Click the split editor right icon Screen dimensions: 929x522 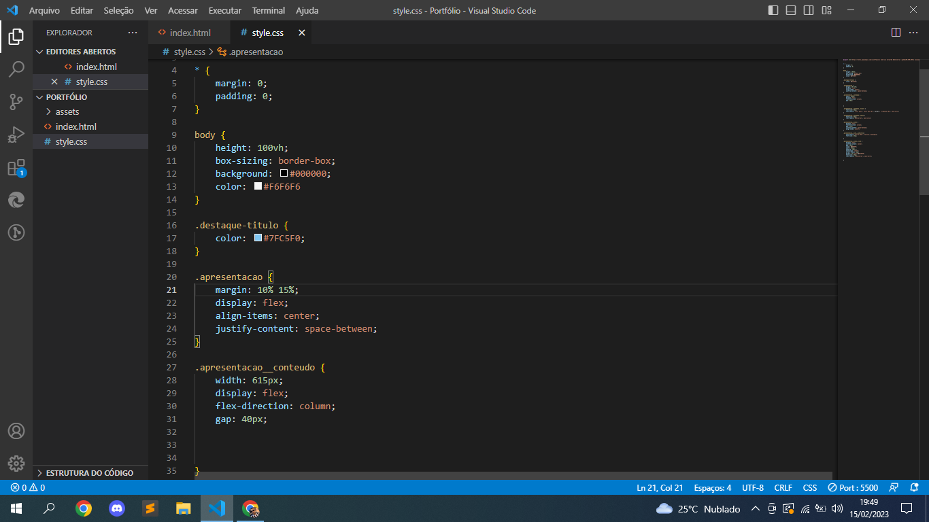point(896,33)
